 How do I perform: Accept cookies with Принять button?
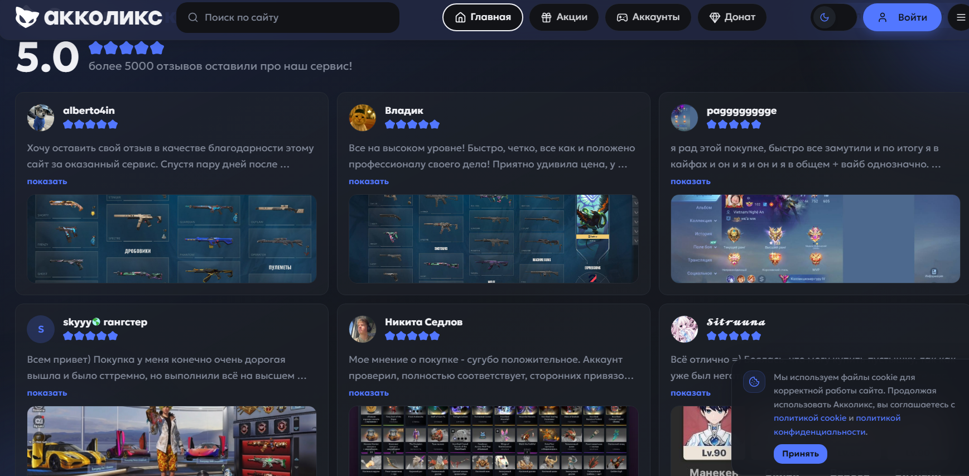click(800, 454)
